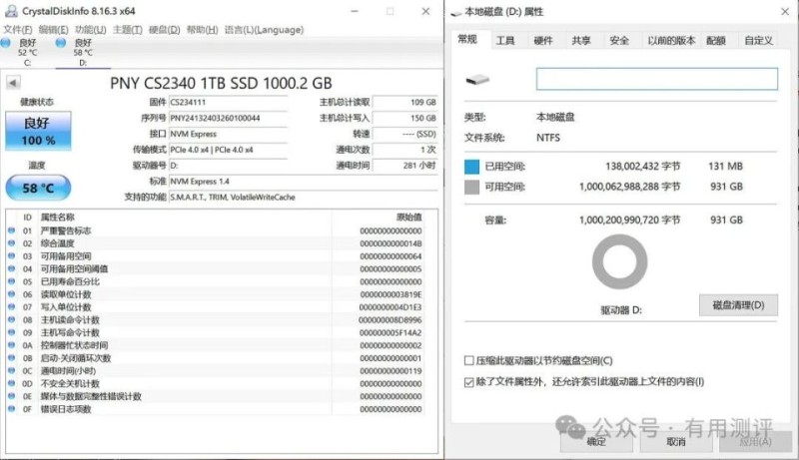Click the 取消 button
799x460 pixels.
pos(676,441)
